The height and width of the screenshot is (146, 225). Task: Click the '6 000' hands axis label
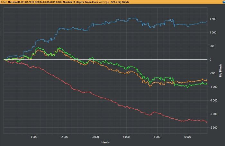[x=188, y=137]
